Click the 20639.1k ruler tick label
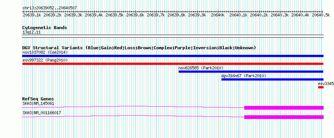The width and height of the screenshot is (334, 138). coord(32,15)
